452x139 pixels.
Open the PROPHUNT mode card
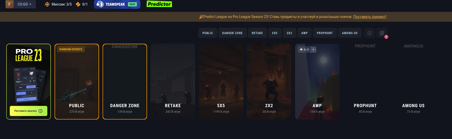[x=365, y=82]
